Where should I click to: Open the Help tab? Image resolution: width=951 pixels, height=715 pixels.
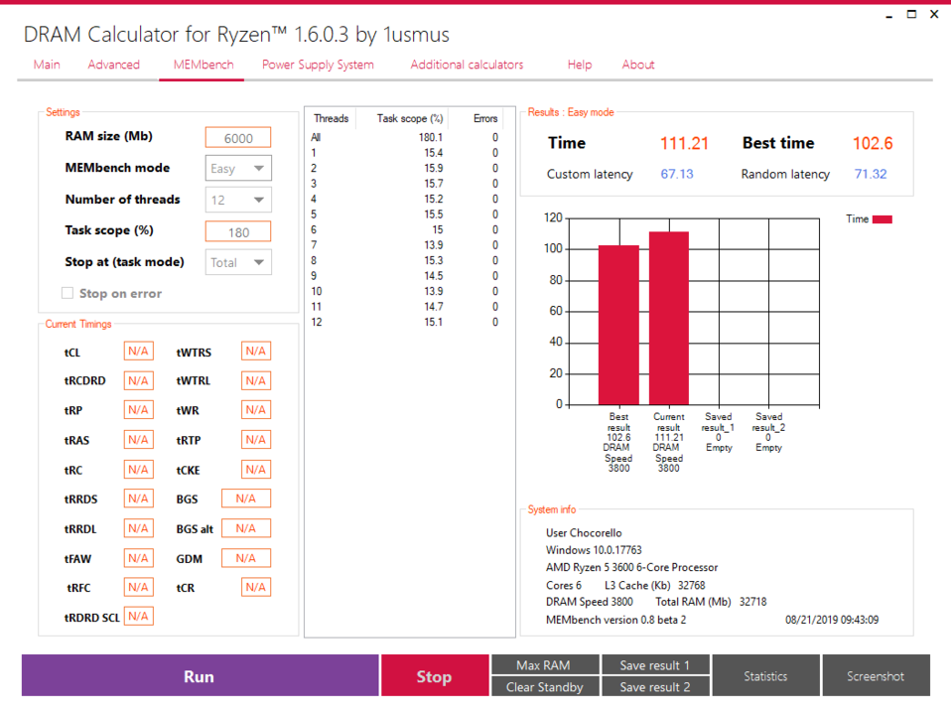tap(580, 65)
